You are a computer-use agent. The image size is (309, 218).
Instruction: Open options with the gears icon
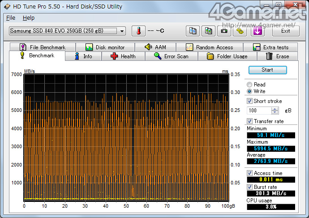click(x=240, y=31)
